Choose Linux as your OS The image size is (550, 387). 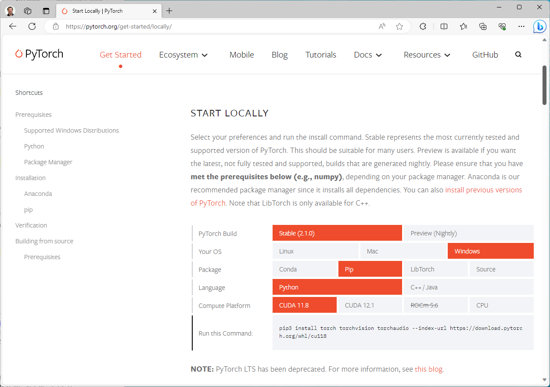tap(315, 251)
